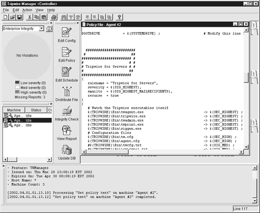Open the View Report tool

pos(67,133)
